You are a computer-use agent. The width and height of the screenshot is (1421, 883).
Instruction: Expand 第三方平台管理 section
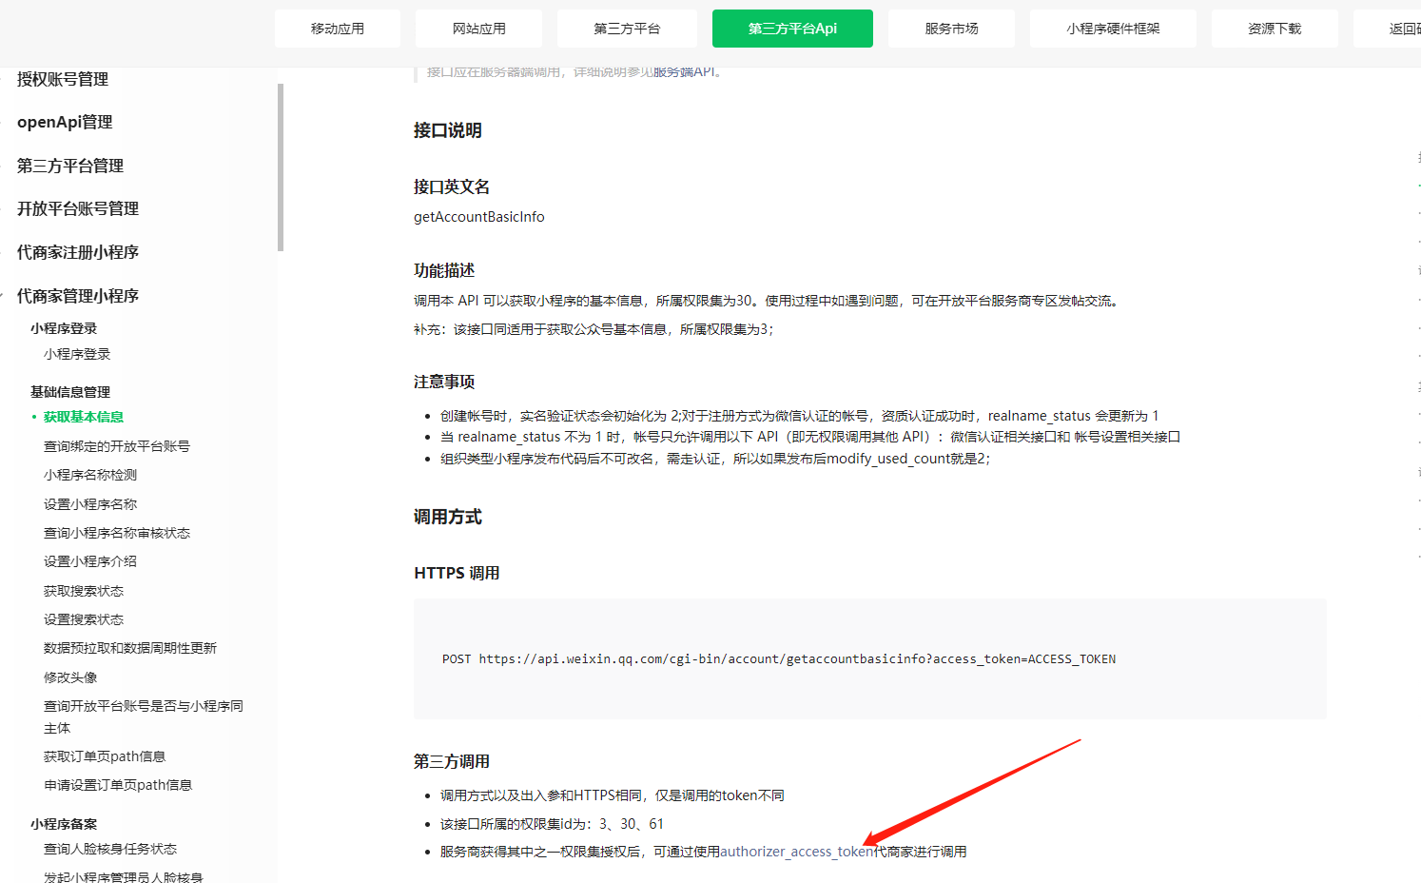70,166
